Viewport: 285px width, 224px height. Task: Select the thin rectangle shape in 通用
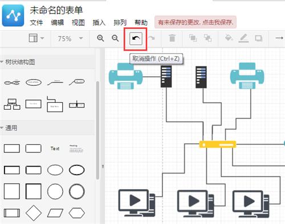[x=12, y=148]
